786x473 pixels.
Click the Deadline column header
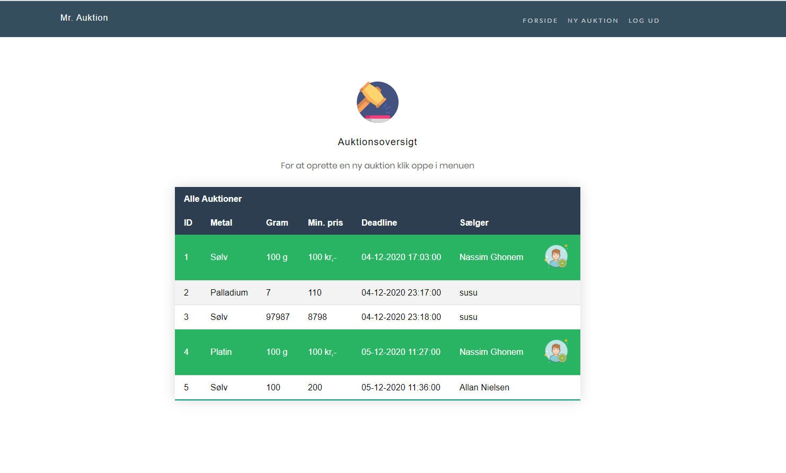tap(379, 222)
